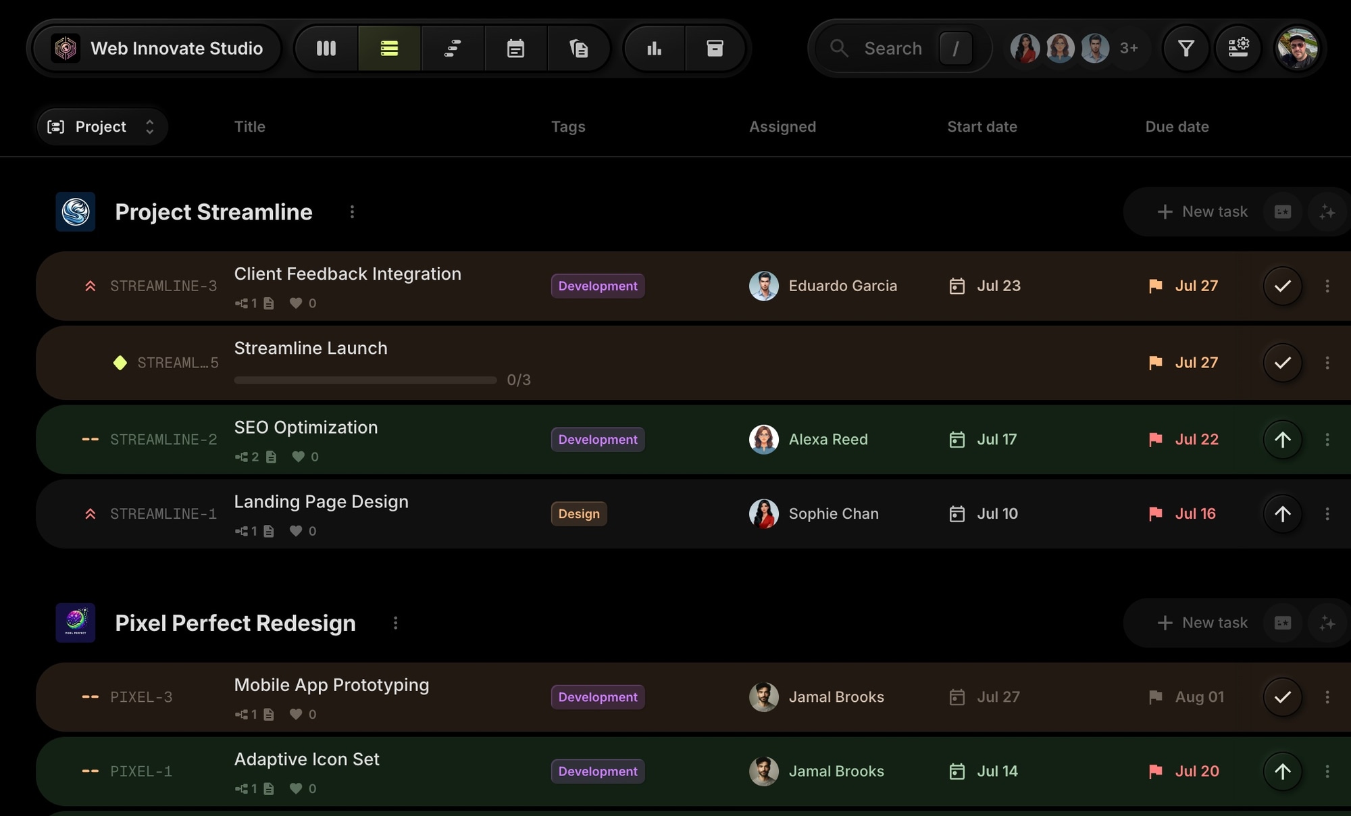This screenshot has height=816, width=1351.
Task: Select the first member avatar in header
Action: (x=1025, y=48)
